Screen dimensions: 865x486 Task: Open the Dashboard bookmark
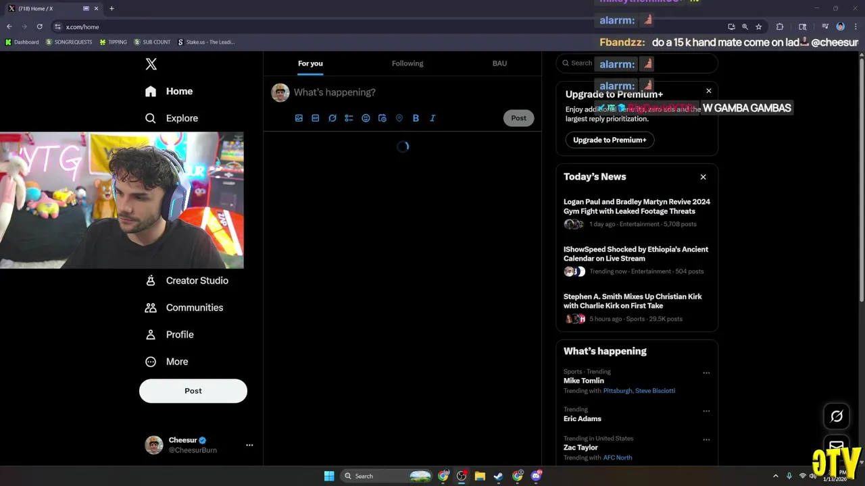tap(22, 42)
